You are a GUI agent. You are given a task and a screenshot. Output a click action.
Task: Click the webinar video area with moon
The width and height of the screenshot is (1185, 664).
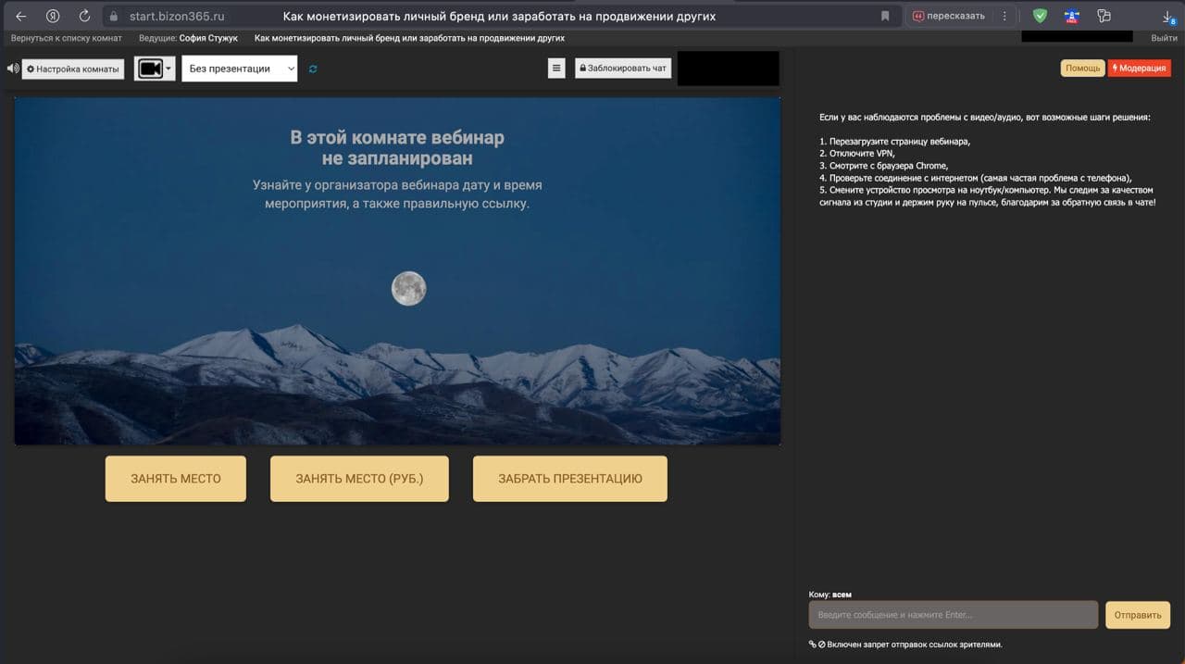[x=397, y=271]
